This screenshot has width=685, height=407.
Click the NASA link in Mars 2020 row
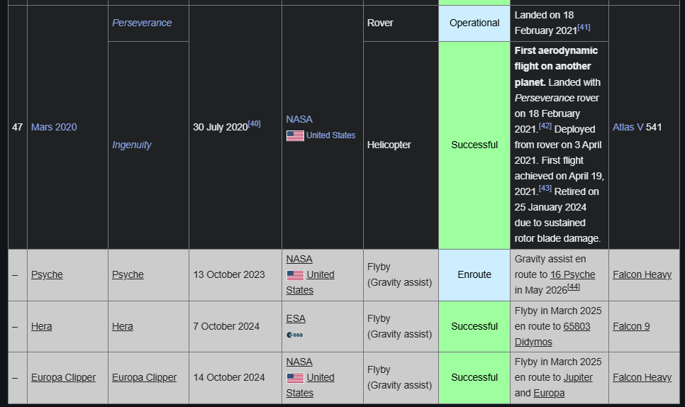[299, 119]
